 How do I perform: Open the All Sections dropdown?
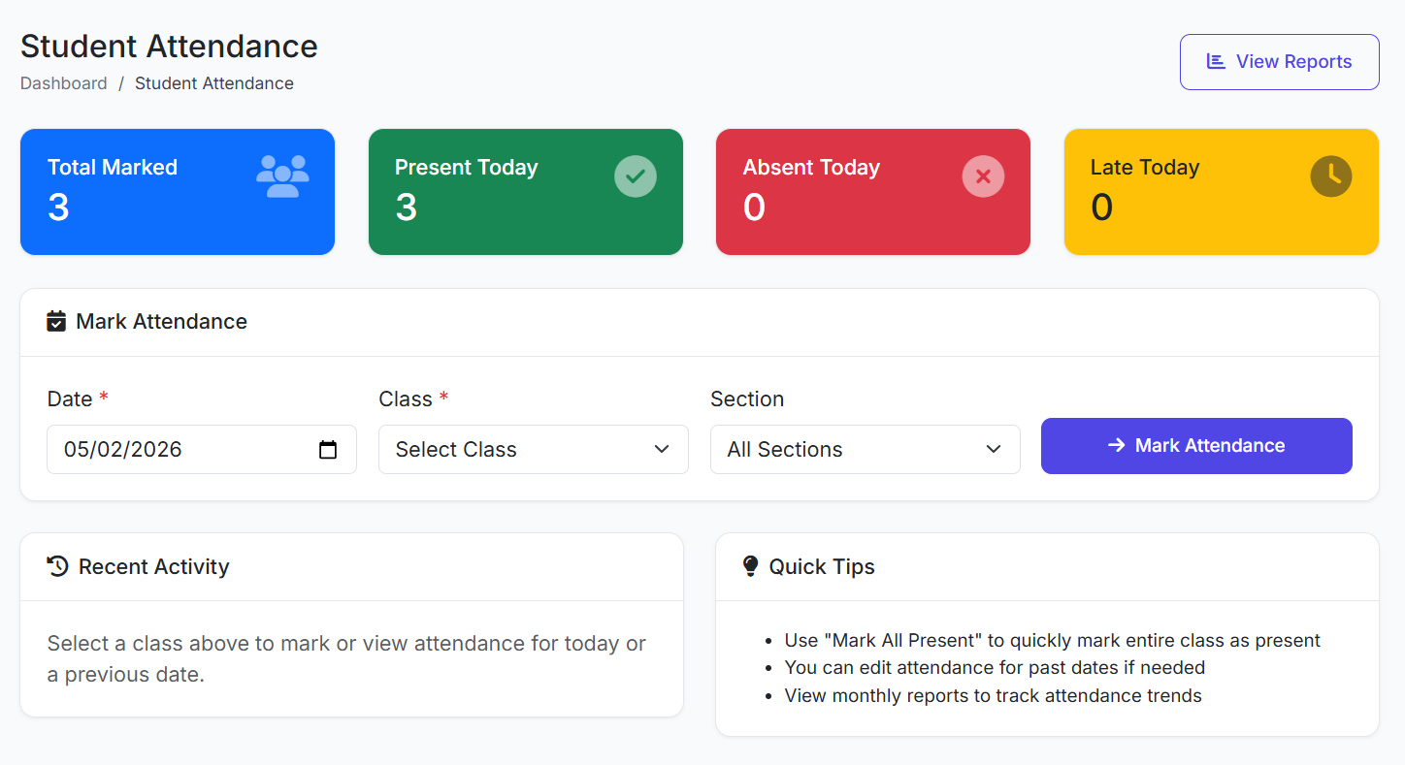pos(865,449)
